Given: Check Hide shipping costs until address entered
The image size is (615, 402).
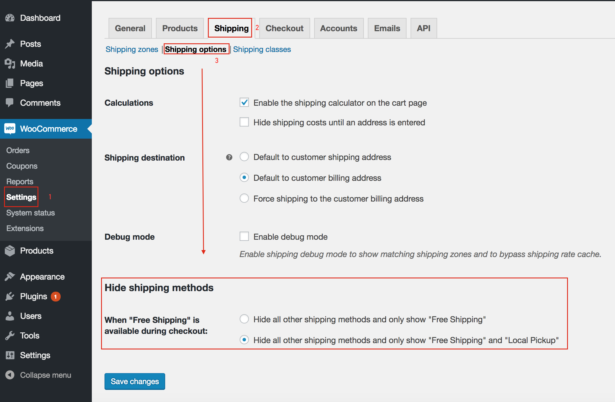Looking at the screenshot, I should tap(244, 122).
